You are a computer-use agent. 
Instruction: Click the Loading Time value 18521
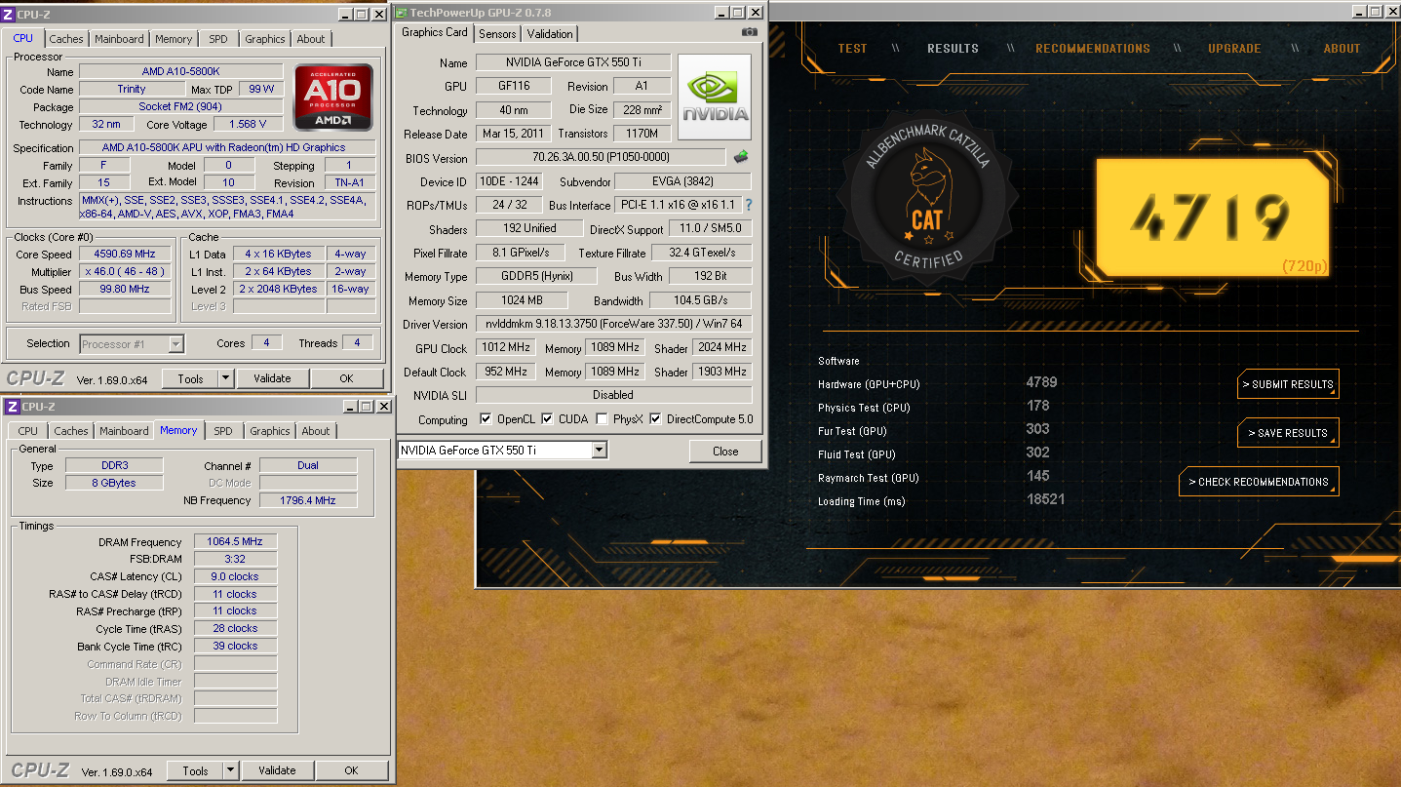pyautogui.click(x=1045, y=499)
